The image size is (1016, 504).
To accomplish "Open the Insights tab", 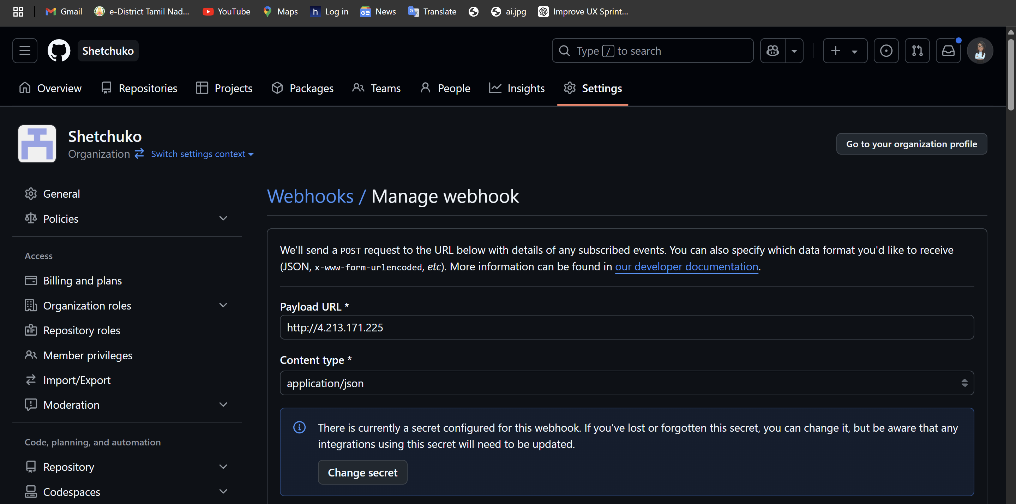I will point(517,88).
